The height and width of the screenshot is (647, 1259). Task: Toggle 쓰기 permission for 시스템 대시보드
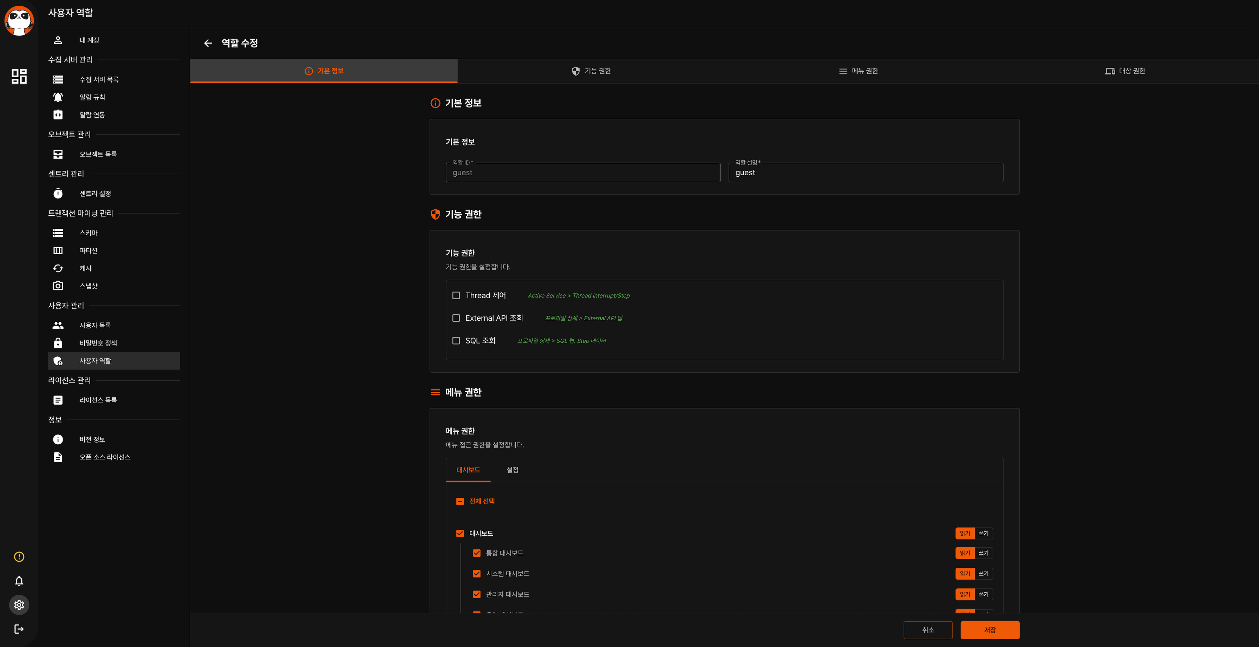click(983, 574)
